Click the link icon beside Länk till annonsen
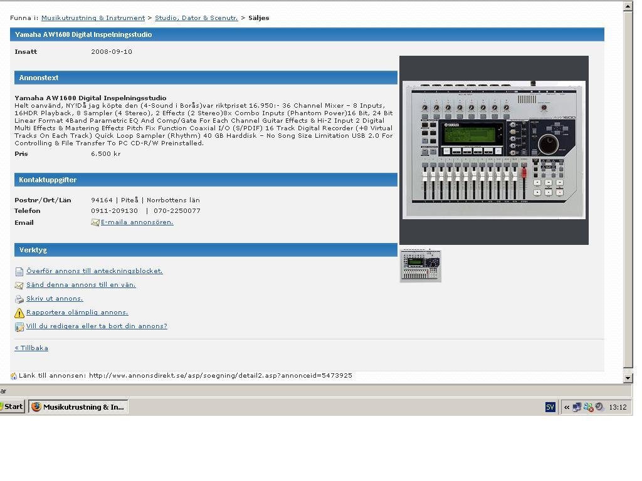The width and height of the screenshot is (642, 481). pos(14,376)
